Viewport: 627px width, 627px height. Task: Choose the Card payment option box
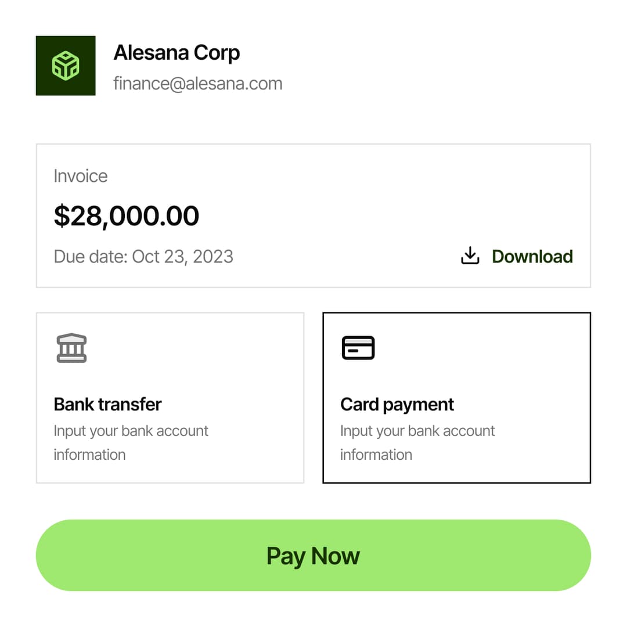[456, 398]
